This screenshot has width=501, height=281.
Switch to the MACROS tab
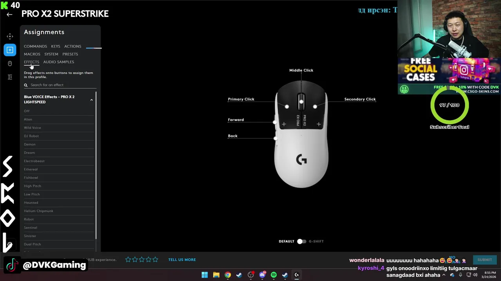click(32, 54)
